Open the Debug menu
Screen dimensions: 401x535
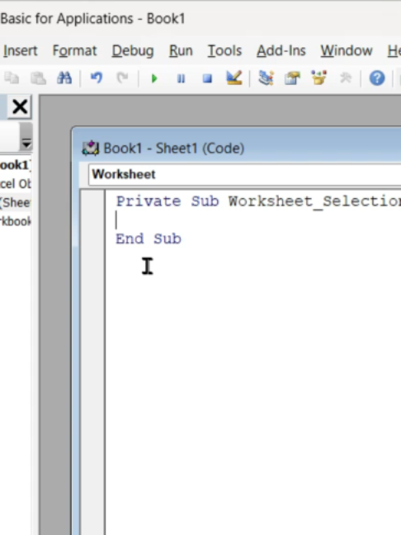tap(133, 51)
